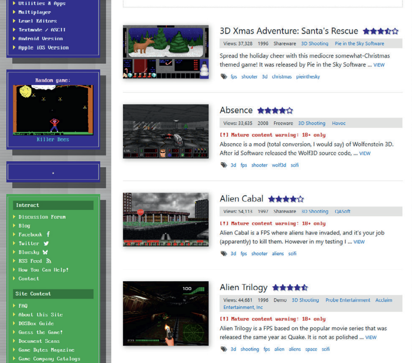Click the QASoft developer link
The width and height of the screenshot is (412, 363).
(x=342, y=212)
